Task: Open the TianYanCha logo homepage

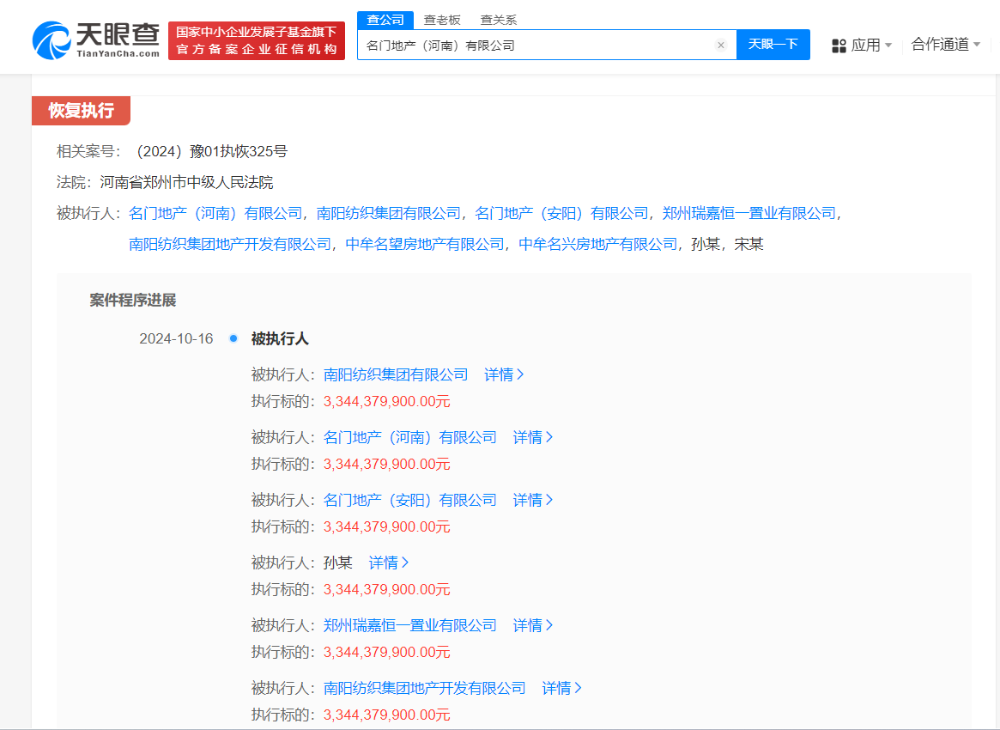Action: tap(95, 40)
